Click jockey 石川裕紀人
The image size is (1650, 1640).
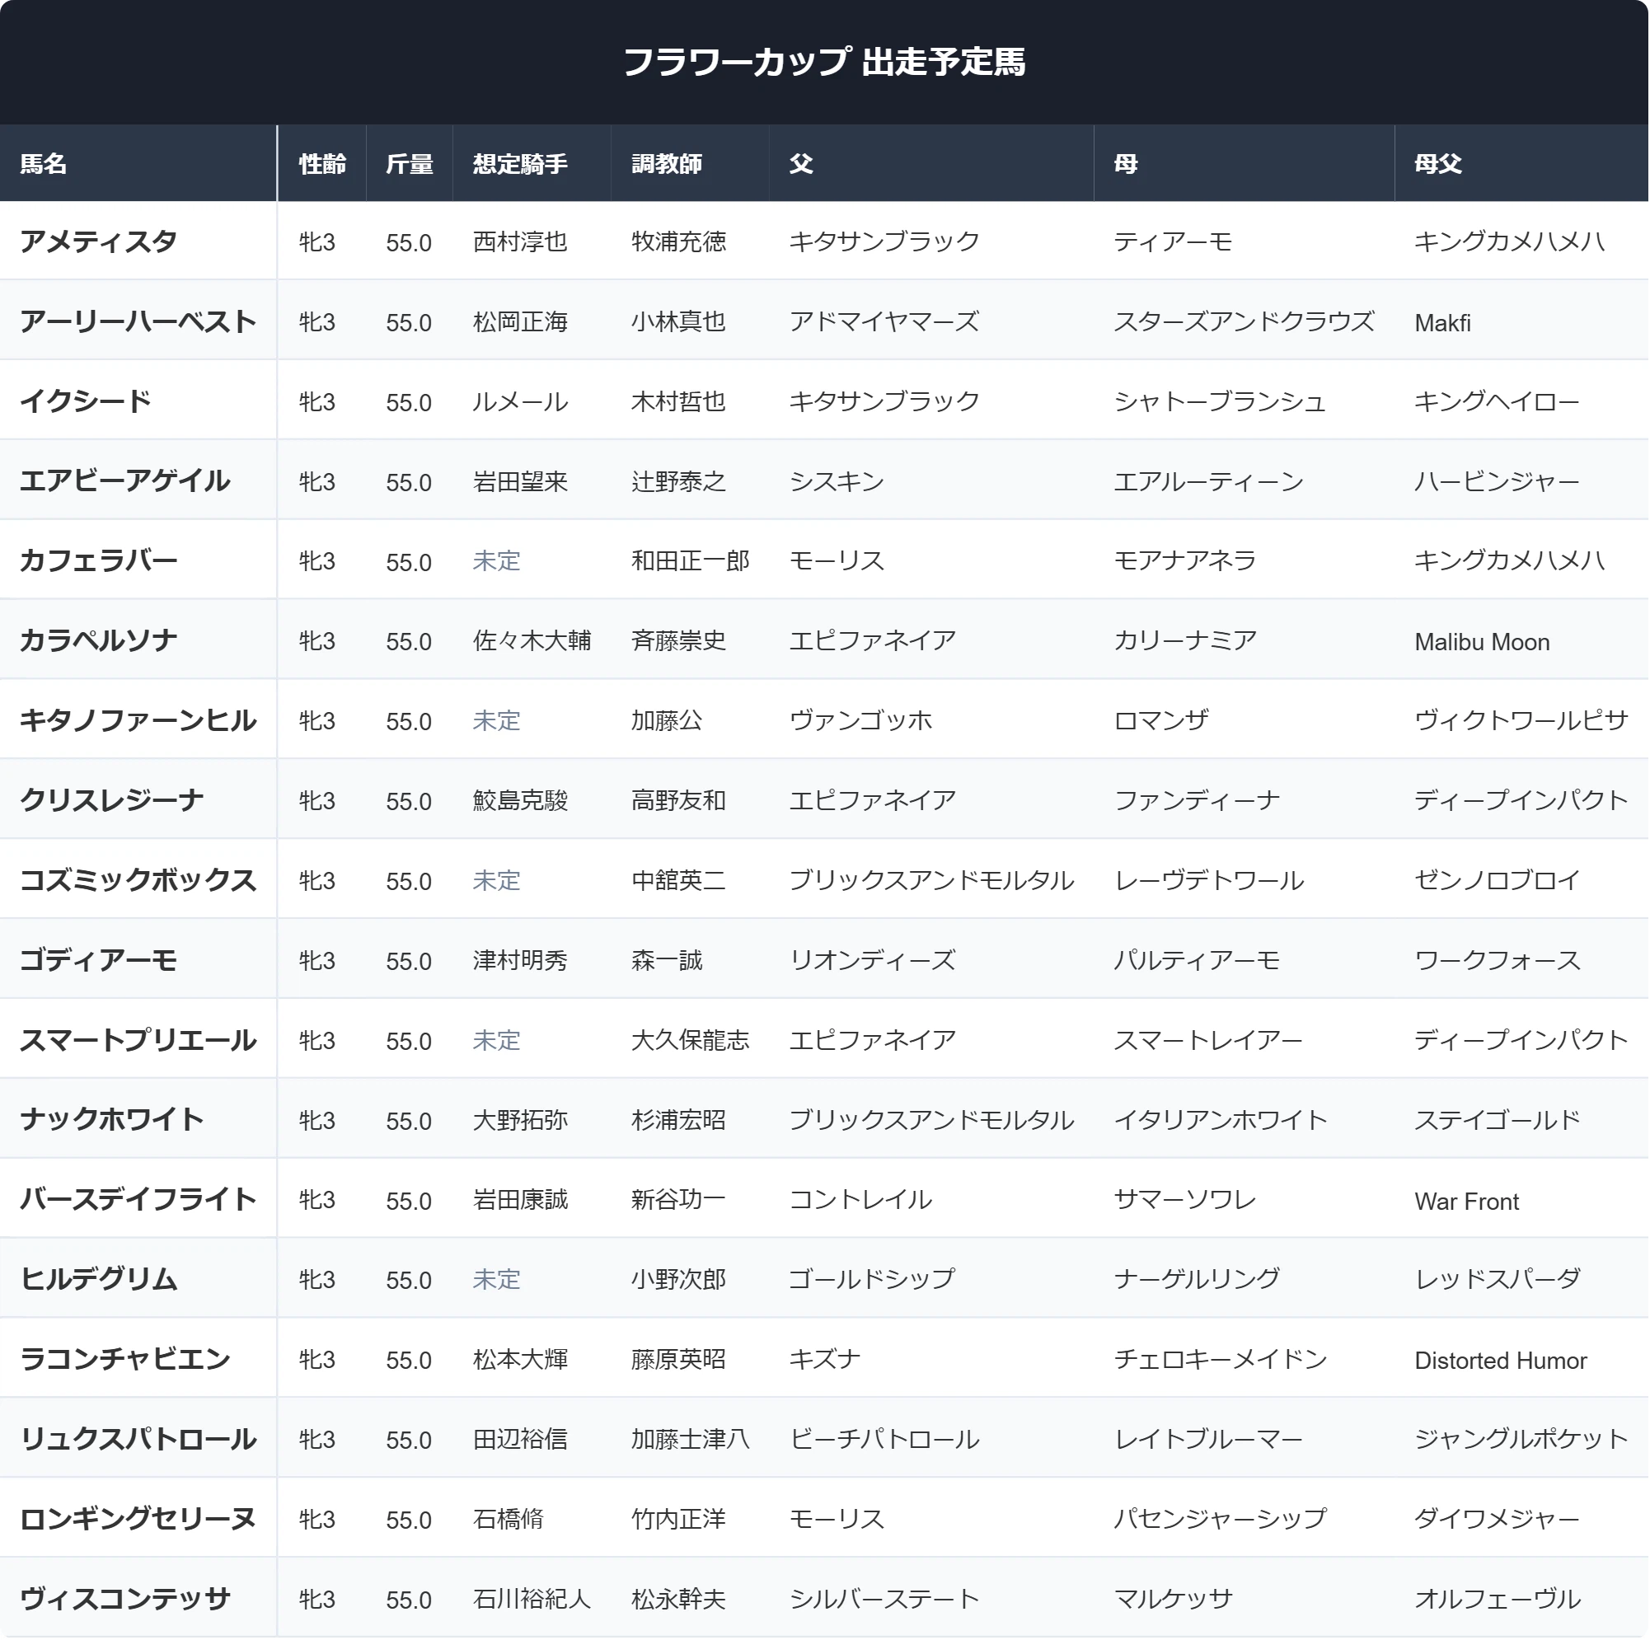532,1599
